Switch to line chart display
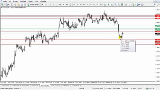Screen dimensions: 160x90 [112, 4]
